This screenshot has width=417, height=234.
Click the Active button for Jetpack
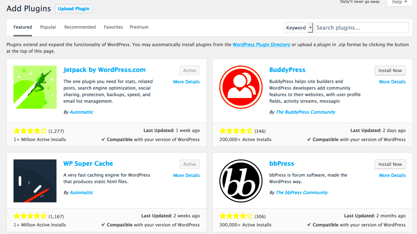190,71
